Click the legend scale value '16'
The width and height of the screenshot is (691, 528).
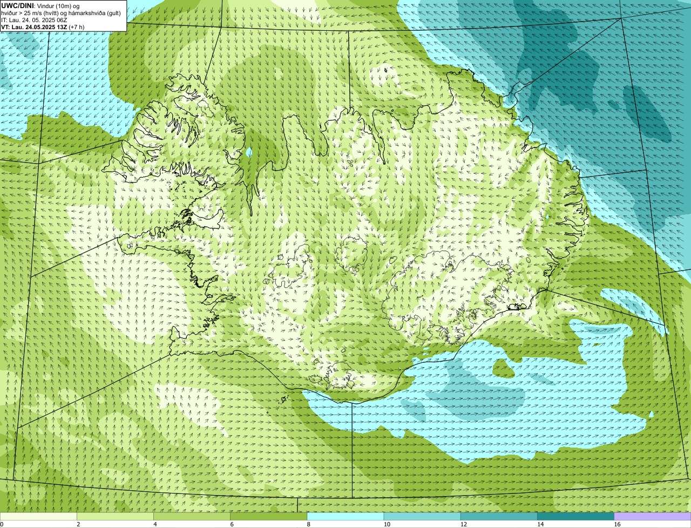point(617,524)
